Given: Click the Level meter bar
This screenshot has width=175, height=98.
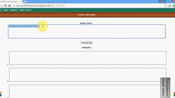Looking at the screenshot, I should [x=167, y=87].
